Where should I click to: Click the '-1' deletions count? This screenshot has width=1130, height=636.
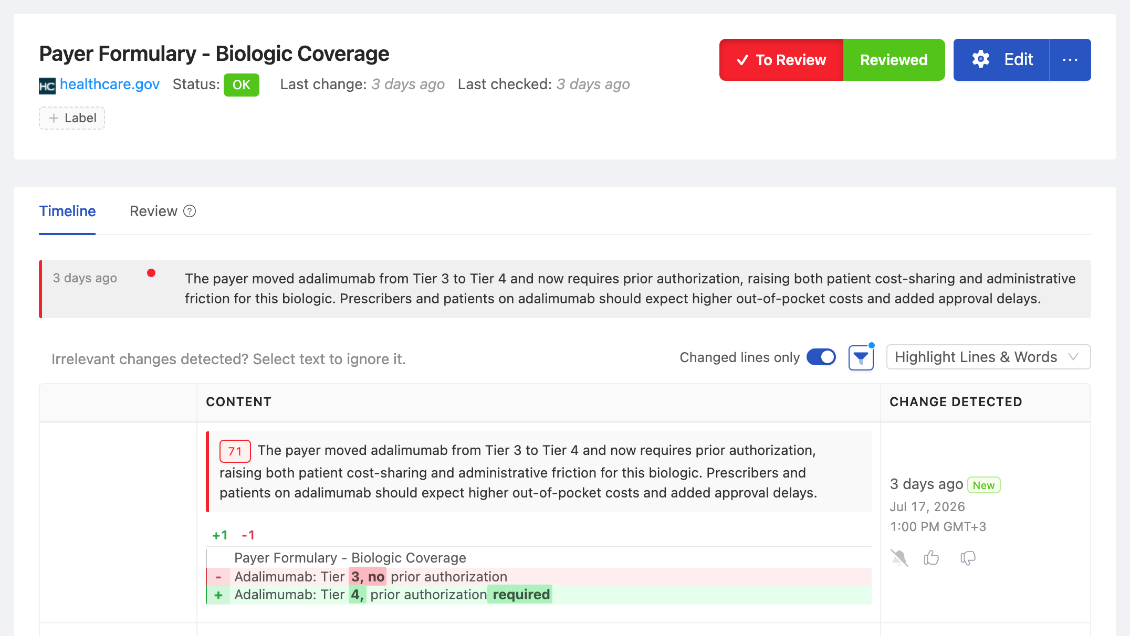pos(248,535)
